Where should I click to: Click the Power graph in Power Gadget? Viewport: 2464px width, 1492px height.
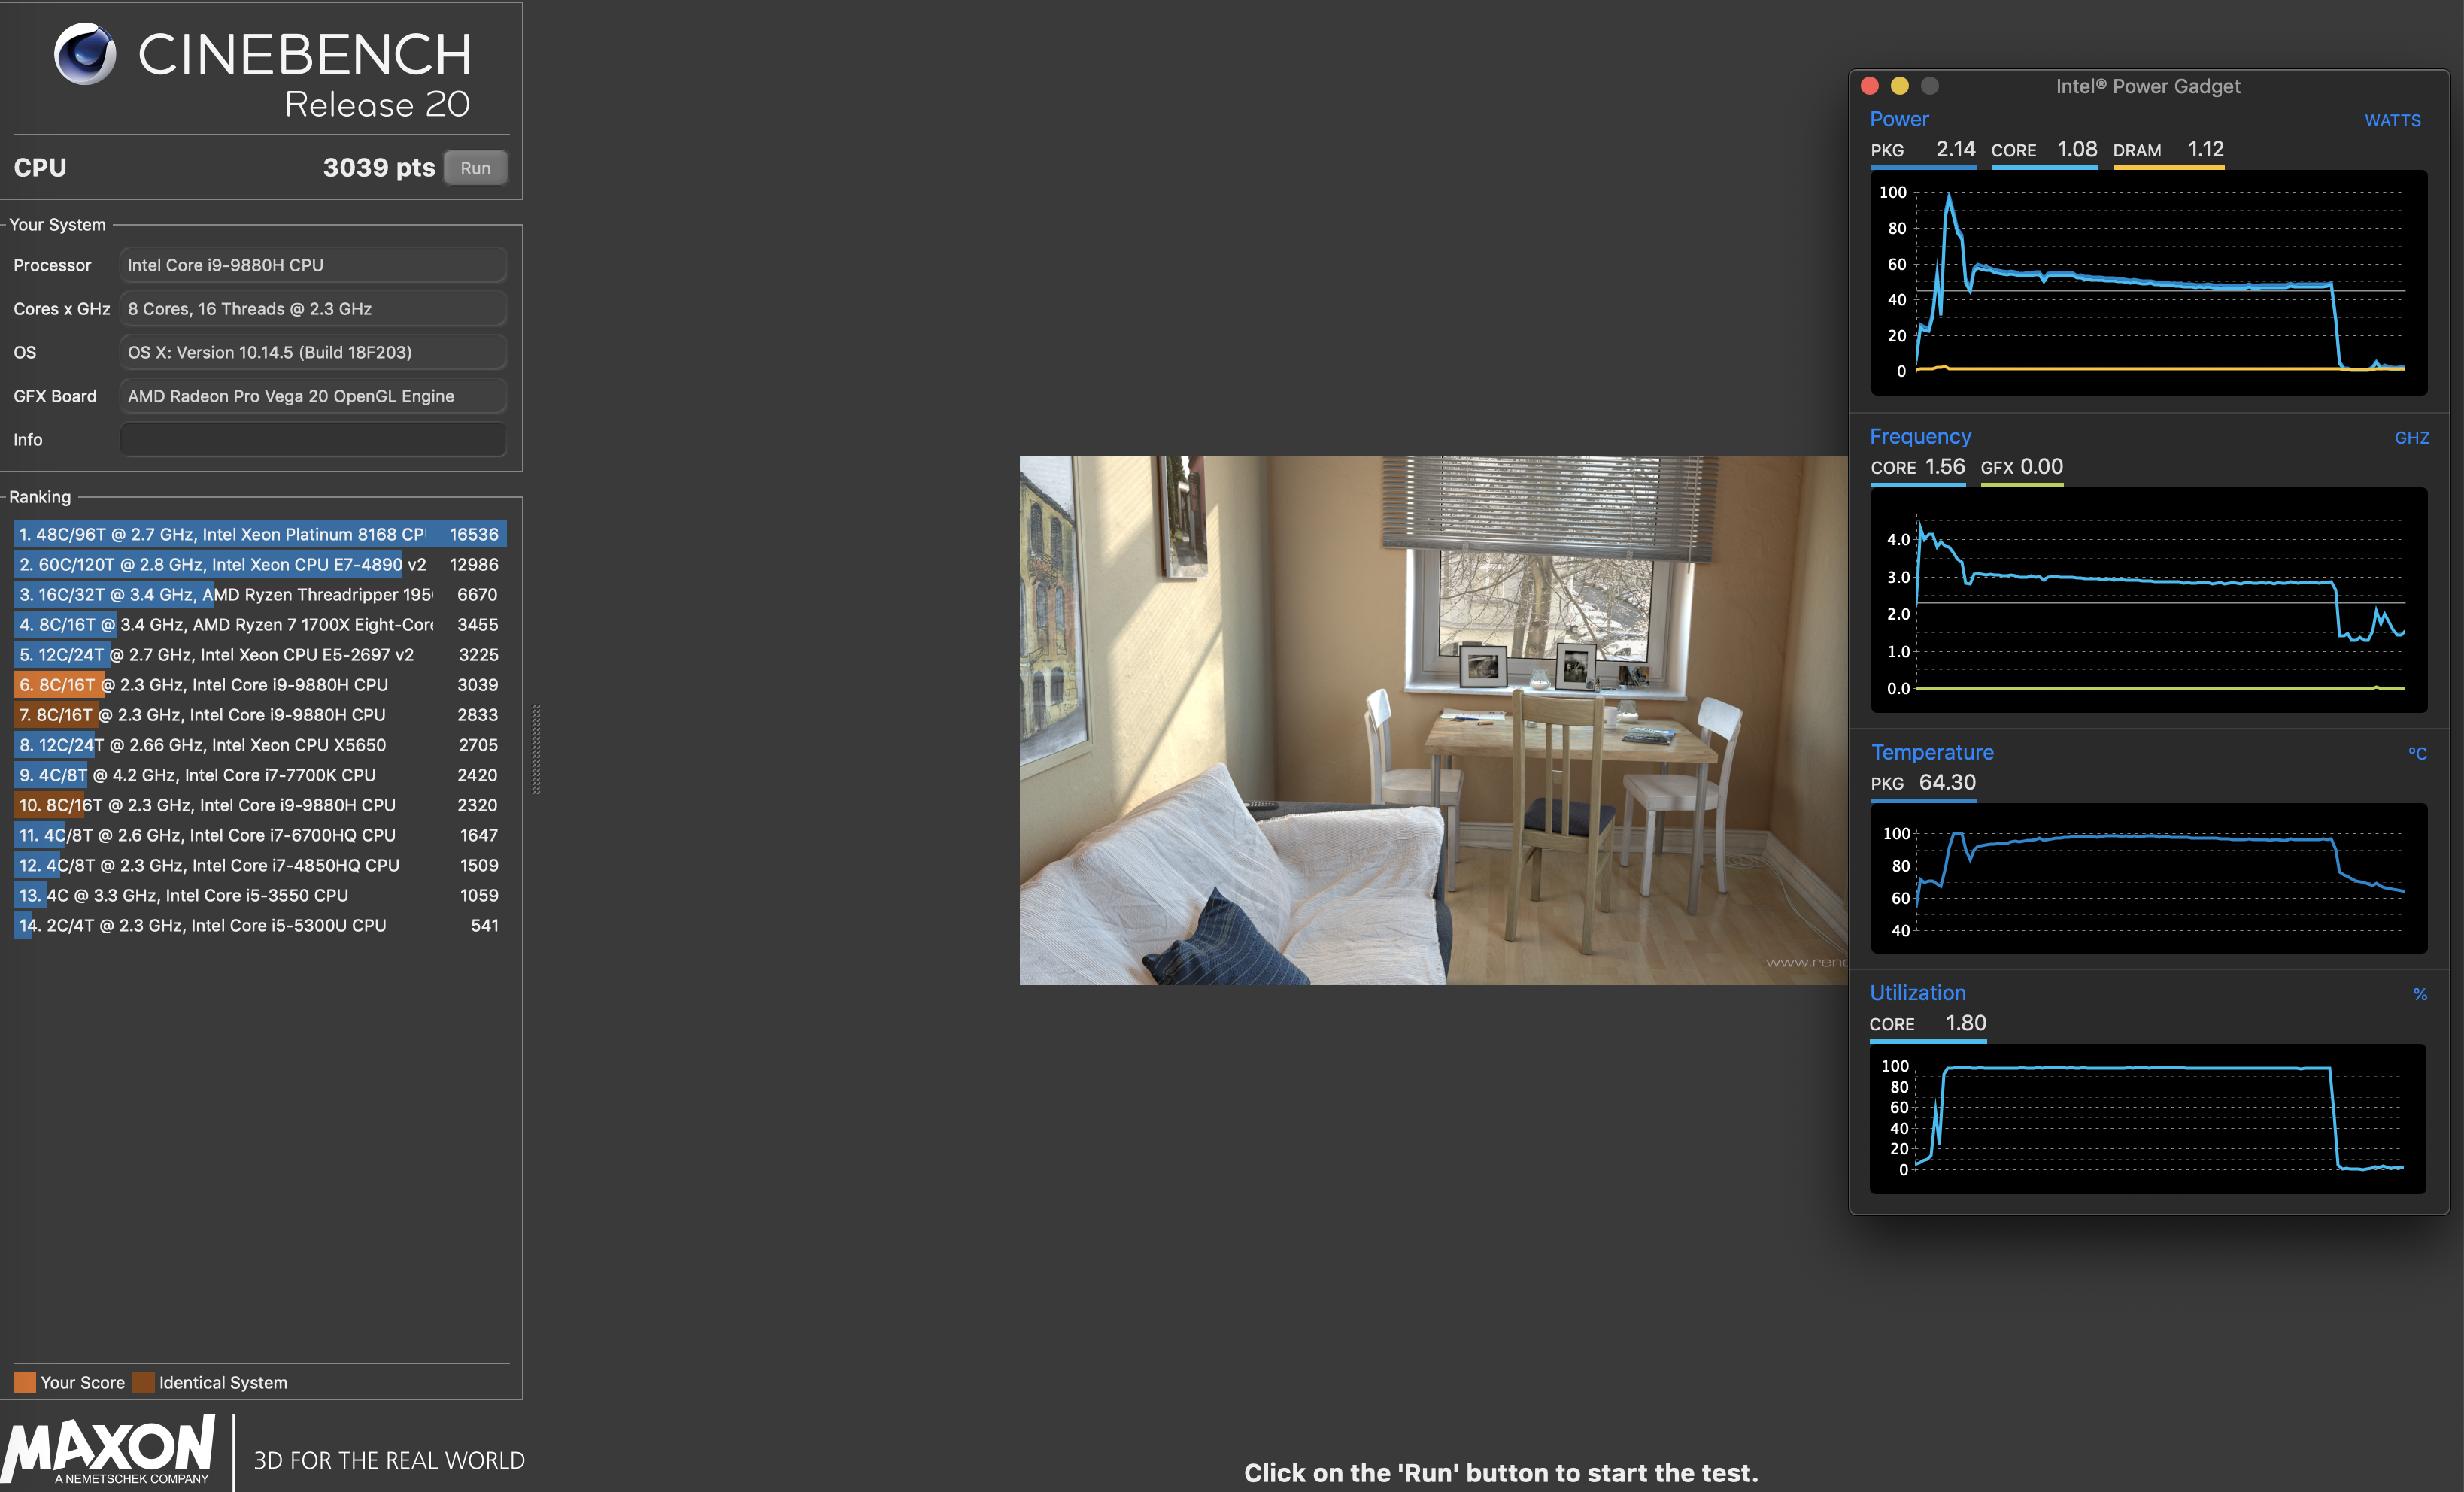[x=2149, y=282]
